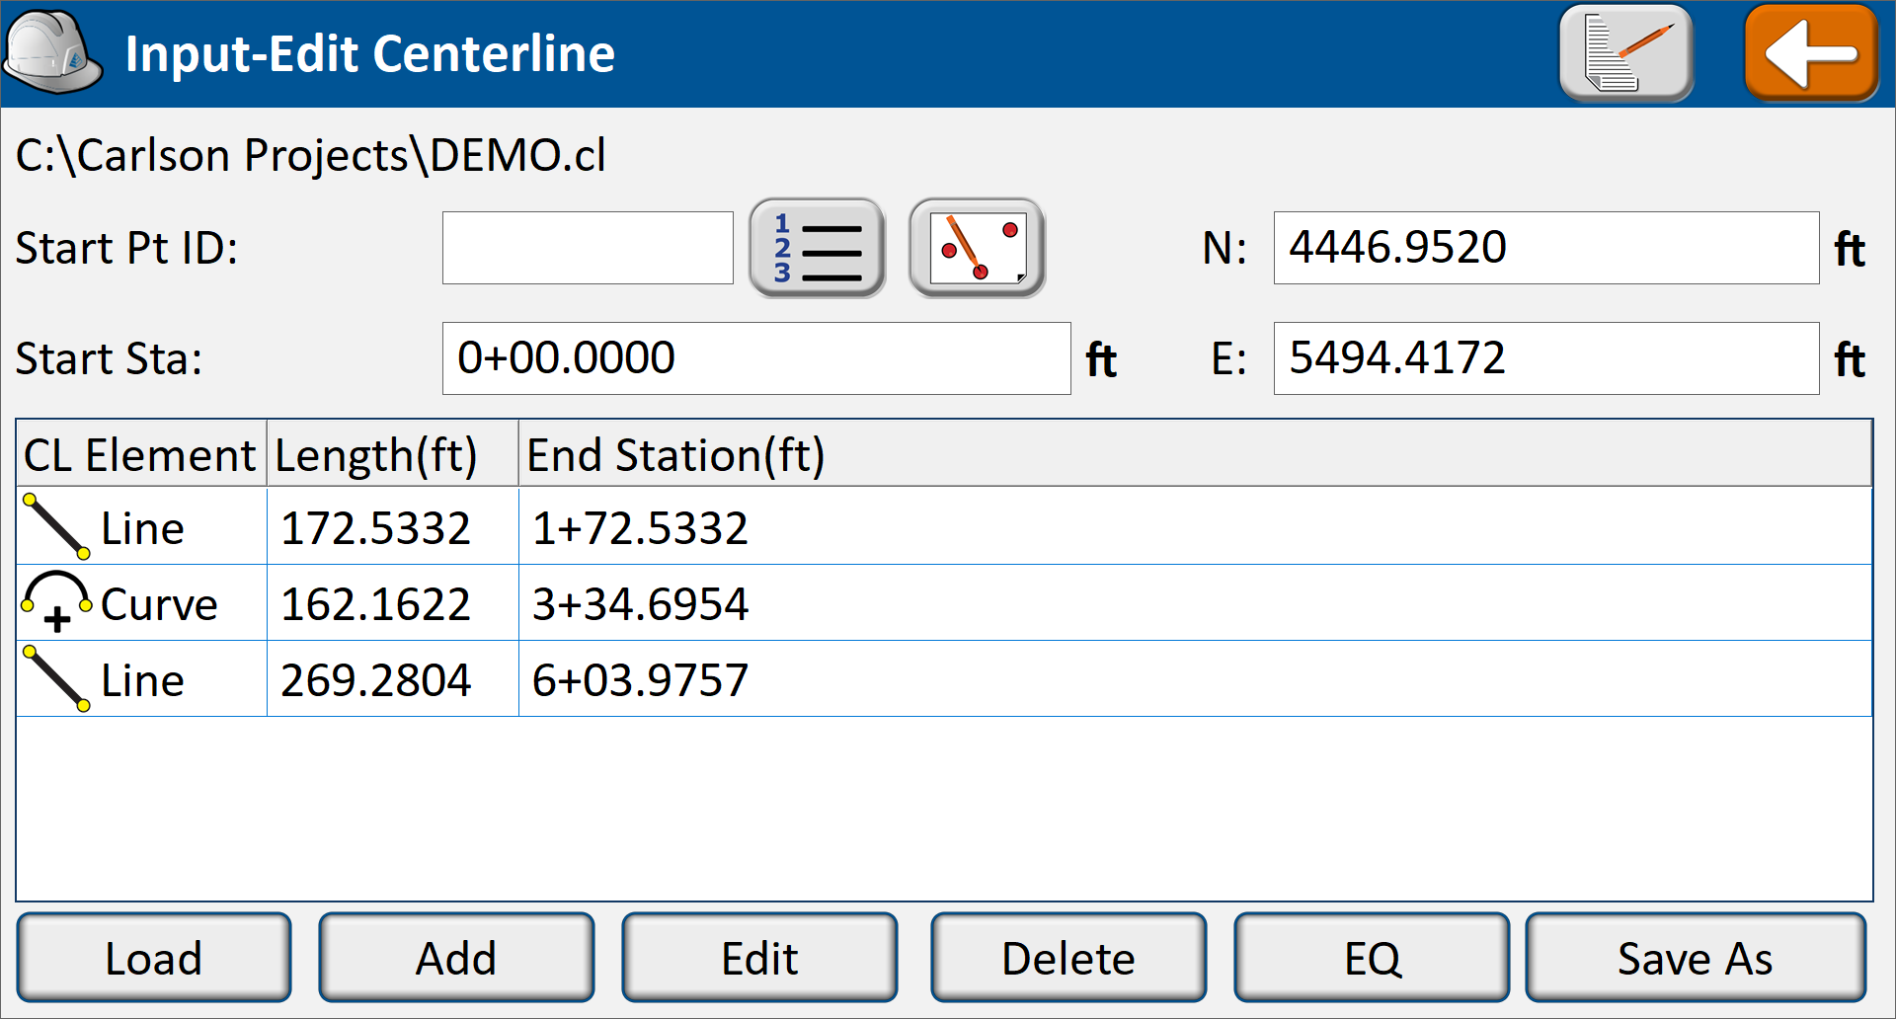Select length value 172.5332
Screen dimensions: 1896x1019
(x=375, y=528)
